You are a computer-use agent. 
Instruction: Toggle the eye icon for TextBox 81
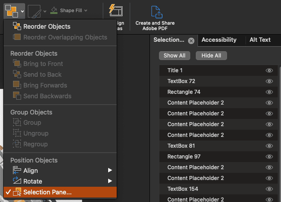coord(269,146)
